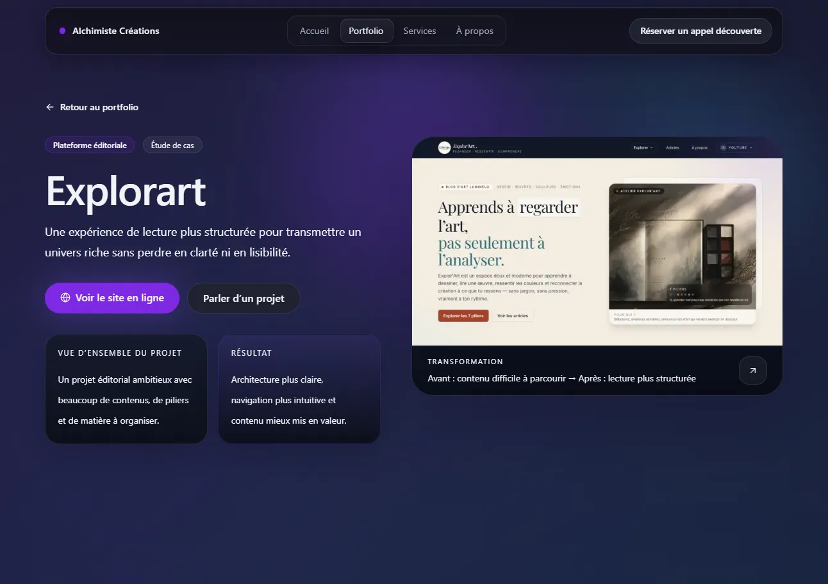Expand the Explorer dropdown in the preview

643,147
